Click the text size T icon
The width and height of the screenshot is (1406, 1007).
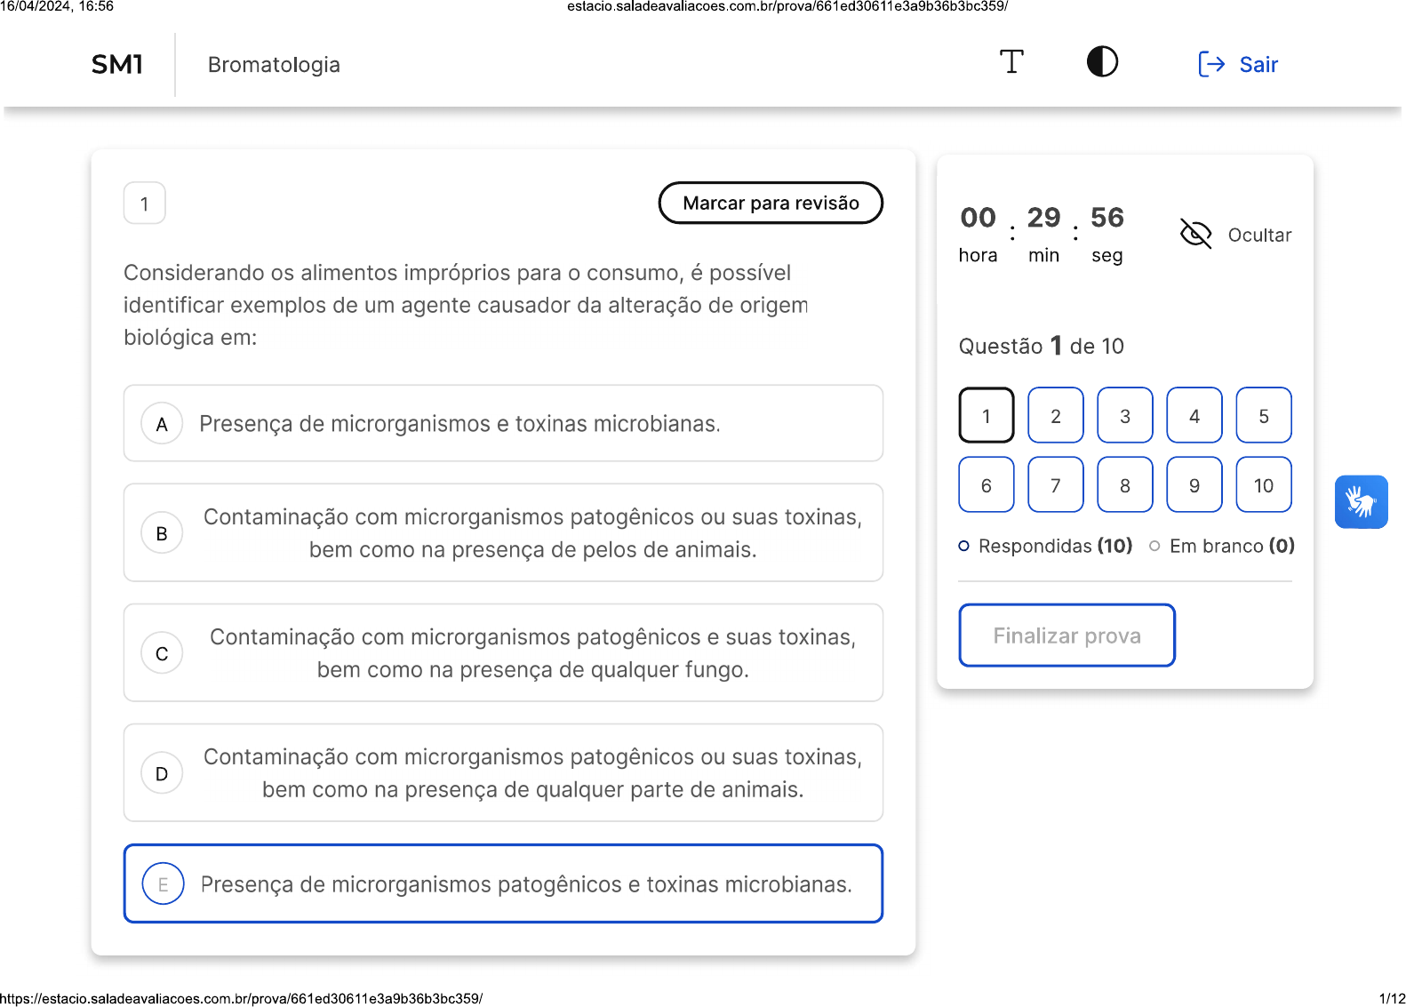click(1011, 62)
